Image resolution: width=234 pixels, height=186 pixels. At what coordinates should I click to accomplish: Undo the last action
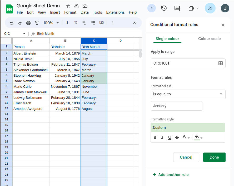(12, 23)
